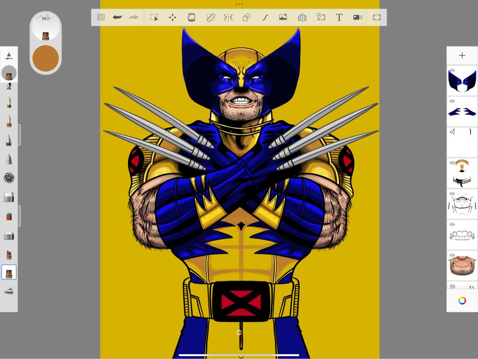Viewport: 478px width, 359px height.
Task: Pick the speckled texture brush
Action: pyautogui.click(x=9, y=178)
